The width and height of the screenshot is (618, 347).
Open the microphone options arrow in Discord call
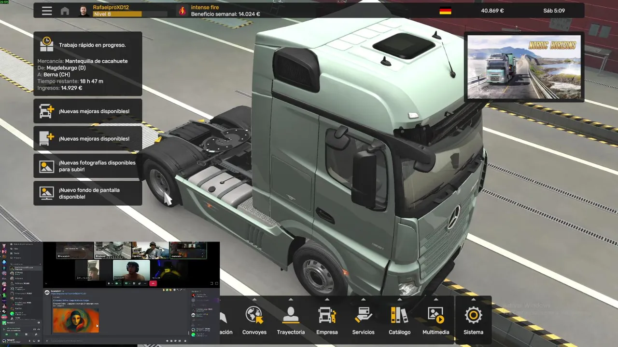point(112,283)
